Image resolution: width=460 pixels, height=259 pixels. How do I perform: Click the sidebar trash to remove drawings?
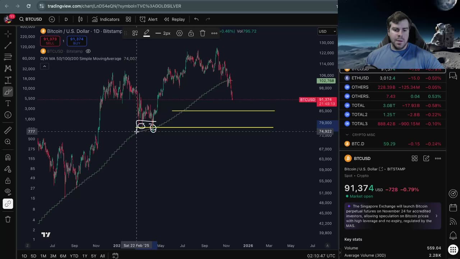pyautogui.click(x=8, y=219)
